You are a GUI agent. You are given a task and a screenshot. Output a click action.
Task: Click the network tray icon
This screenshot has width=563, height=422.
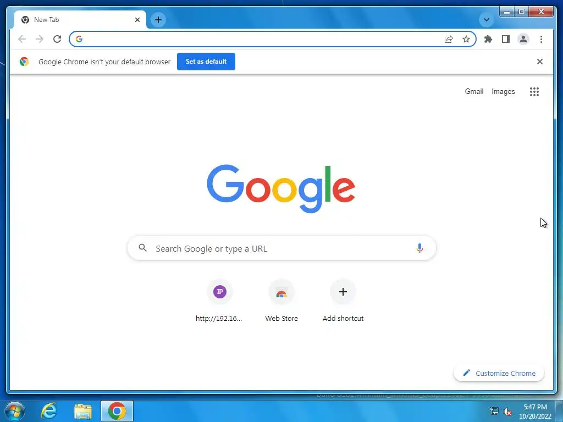pyautogui.click(x=494, y=411)
